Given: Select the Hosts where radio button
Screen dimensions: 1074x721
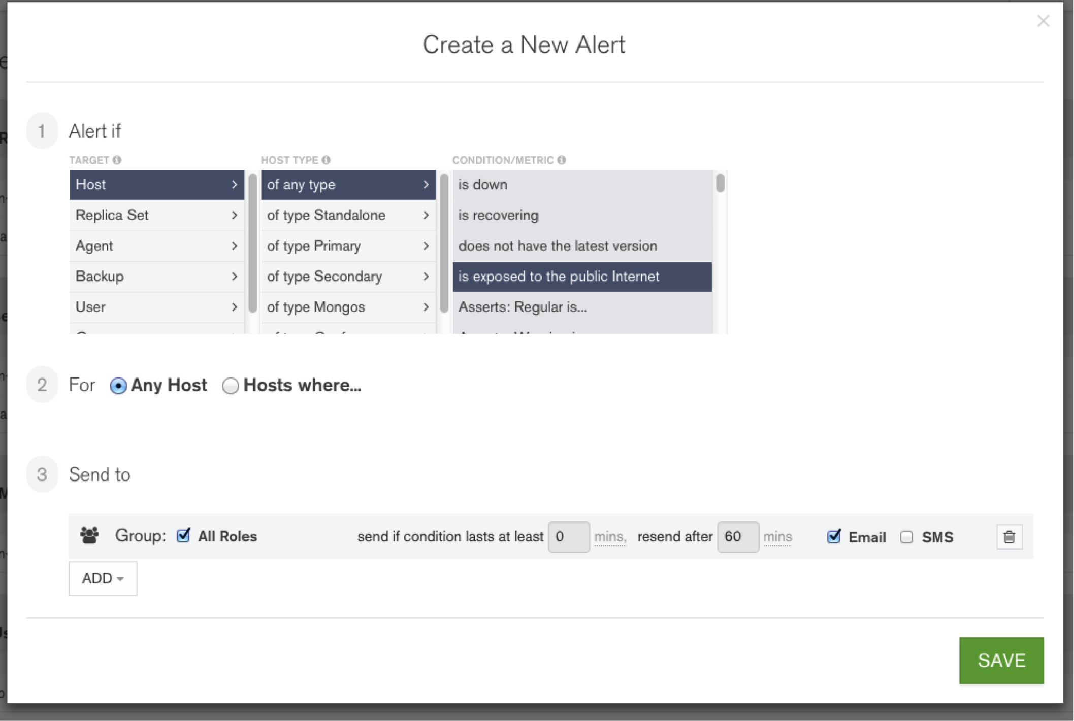Looking at the screenshot, I should click(x=230, y=386).
